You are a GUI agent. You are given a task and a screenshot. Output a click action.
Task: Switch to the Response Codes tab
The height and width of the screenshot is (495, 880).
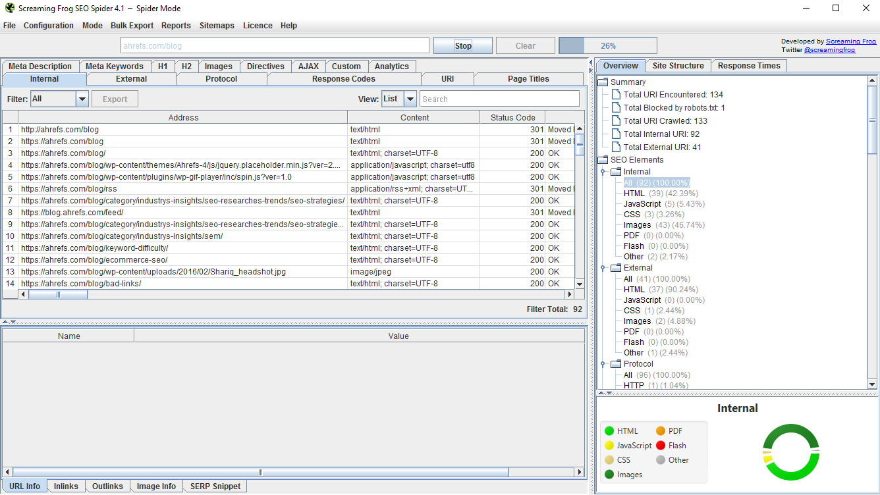pyautogui.click(x=344, y=79)
